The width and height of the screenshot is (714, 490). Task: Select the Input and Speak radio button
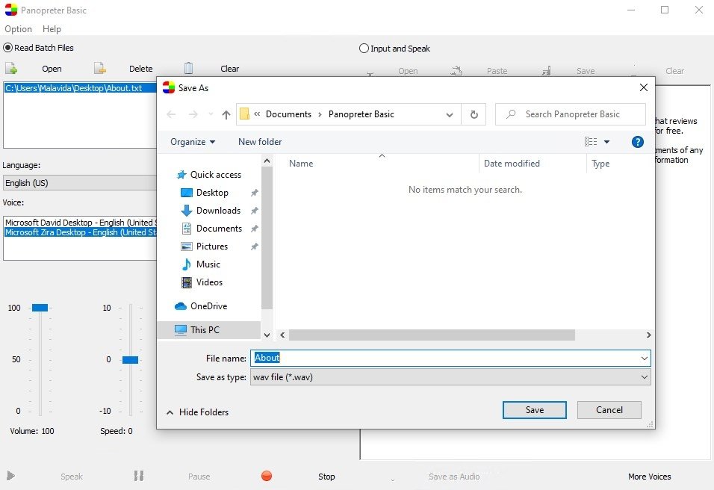(364, 49)
